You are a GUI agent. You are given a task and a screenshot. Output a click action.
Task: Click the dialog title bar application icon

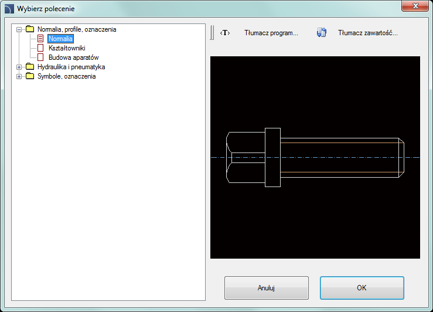(x=9, y=9)
